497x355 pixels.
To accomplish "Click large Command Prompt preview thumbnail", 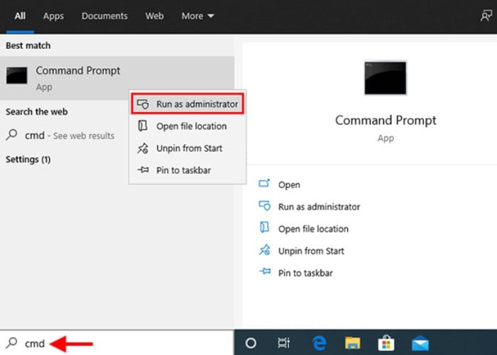I will pyautogui.click(x=385, y=78).
